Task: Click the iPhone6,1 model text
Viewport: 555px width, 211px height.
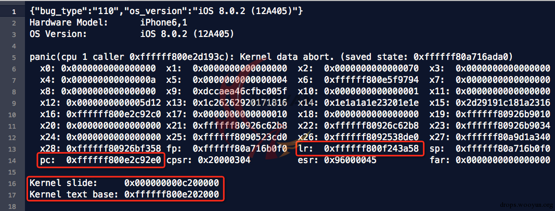Action: point(164,23)
